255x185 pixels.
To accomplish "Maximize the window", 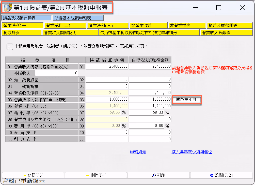I will [x=219, y=7].
